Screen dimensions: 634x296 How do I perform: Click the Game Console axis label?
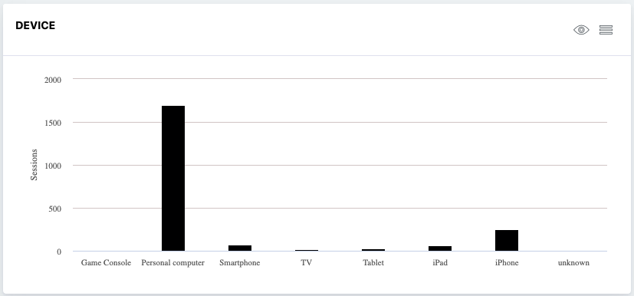point(106,263)
